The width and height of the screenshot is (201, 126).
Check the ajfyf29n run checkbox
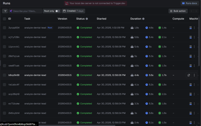tap(4, 37)
